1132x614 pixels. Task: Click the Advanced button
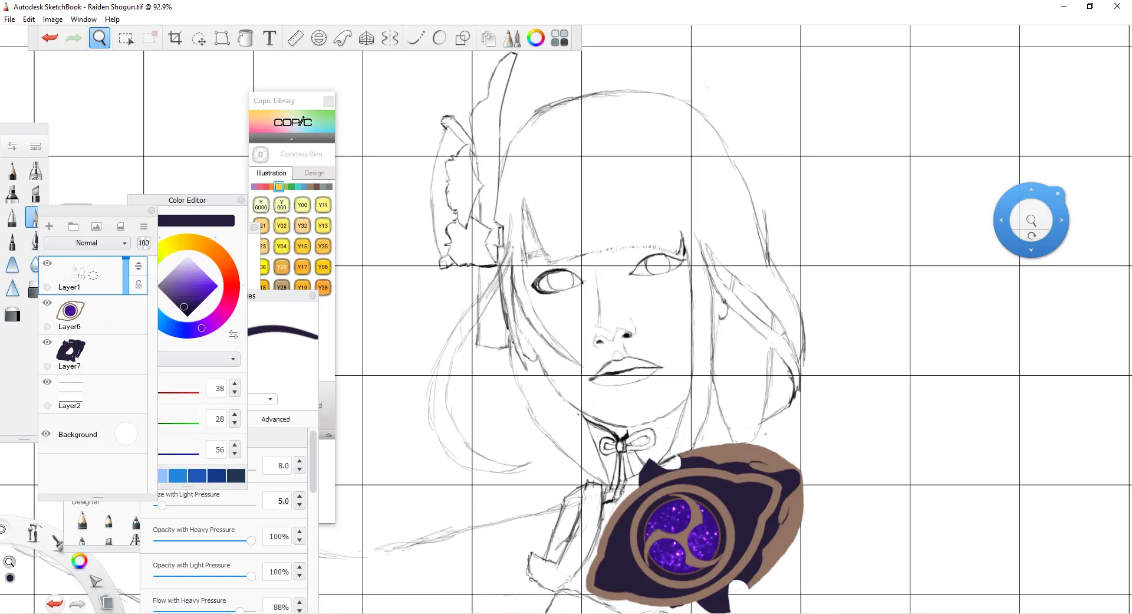(275, 419)
